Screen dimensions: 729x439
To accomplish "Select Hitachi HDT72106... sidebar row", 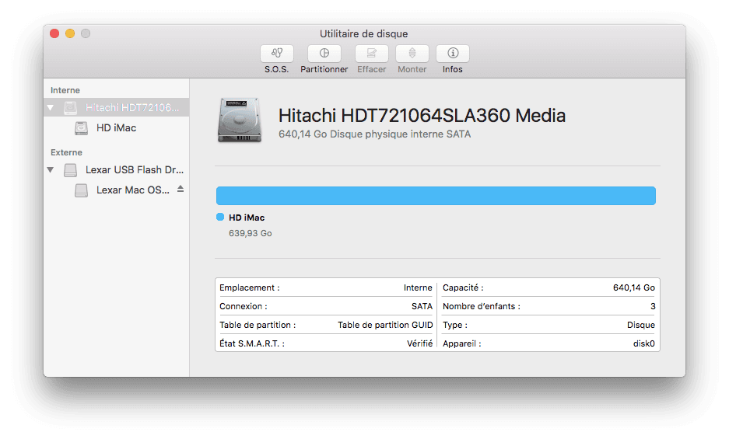I will click(x=116, y=108).
